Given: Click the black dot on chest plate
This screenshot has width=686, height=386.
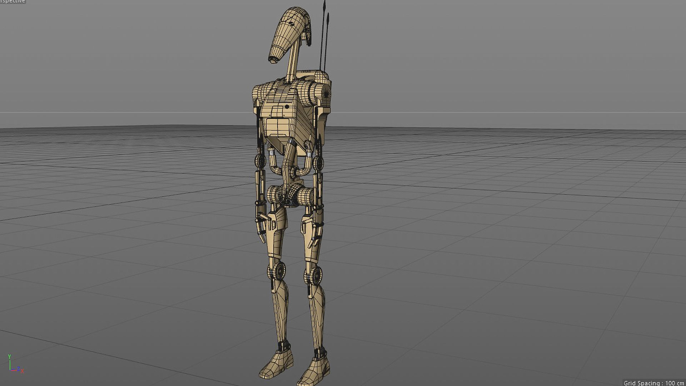Looking at the screenshot, I should click(x=287, y=107).
